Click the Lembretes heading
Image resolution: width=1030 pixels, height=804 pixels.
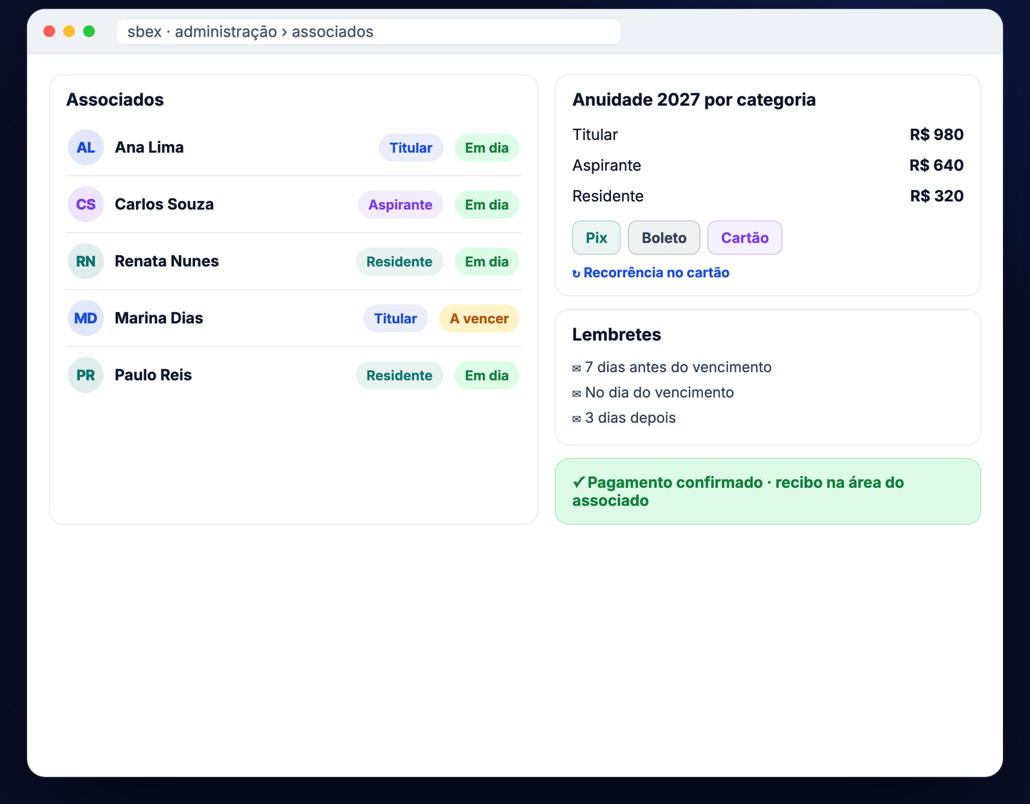(617, 335)
